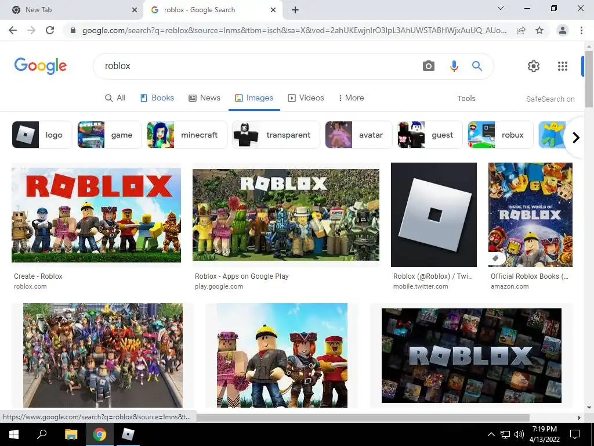
Task: Click the SafeSearch on label
Action: tap(550, 99)
